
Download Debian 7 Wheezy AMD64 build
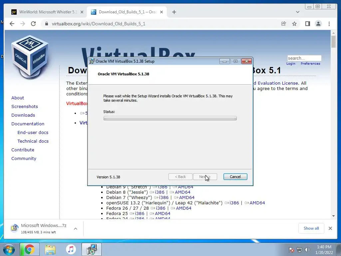tap(186, 197)
